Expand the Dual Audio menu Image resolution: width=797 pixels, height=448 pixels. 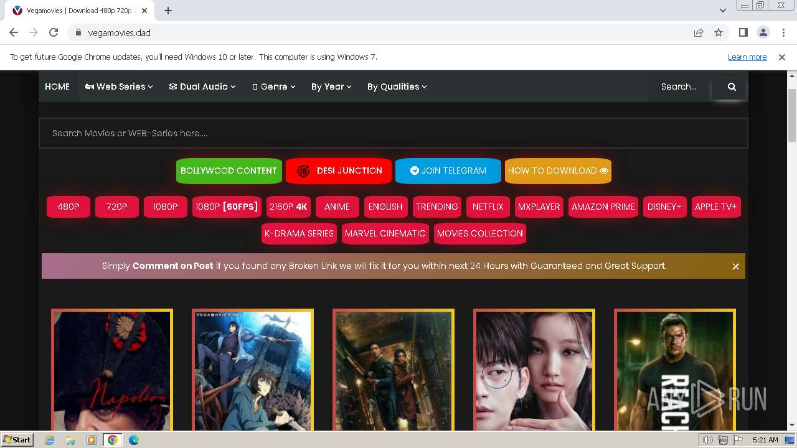(202, 86)
